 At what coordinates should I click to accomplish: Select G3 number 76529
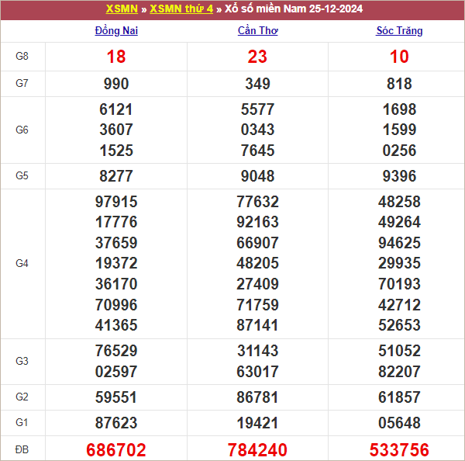click(116, 351)
